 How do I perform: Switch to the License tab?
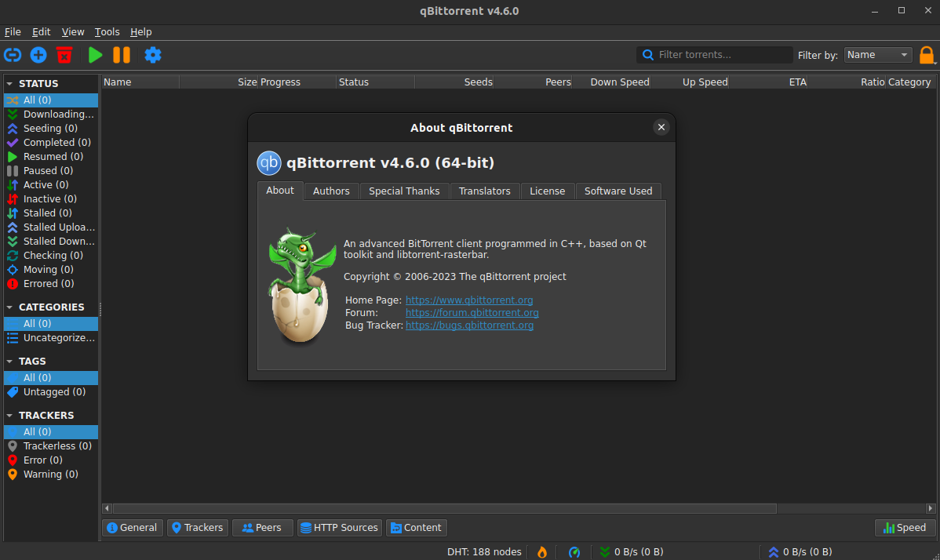(x=547, y=191)
